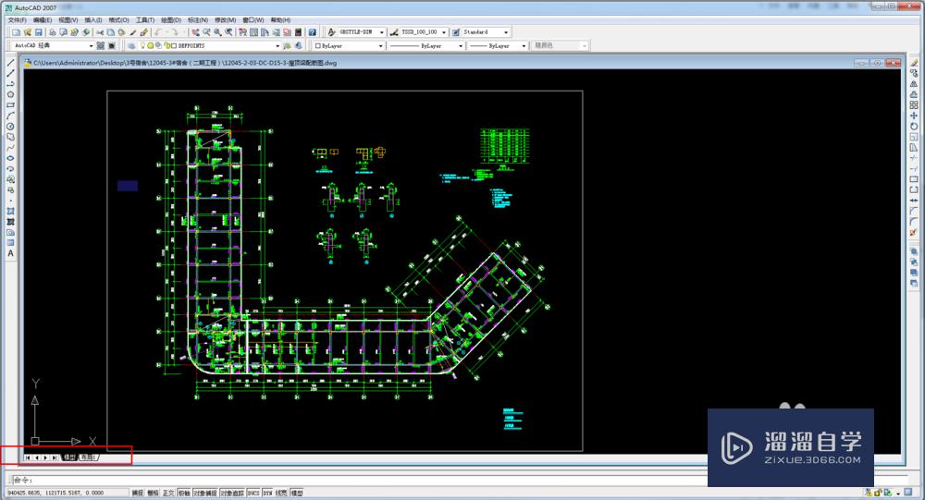Select the Multiline Text A tool
This screenshot has width=925, height=500.
10,253
